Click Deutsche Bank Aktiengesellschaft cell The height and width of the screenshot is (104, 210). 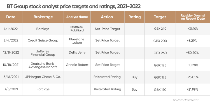(43, 65)
